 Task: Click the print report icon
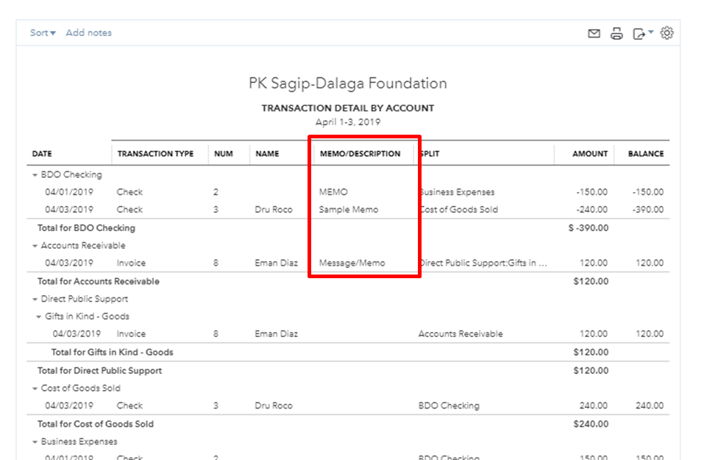(x=617, y=32)
